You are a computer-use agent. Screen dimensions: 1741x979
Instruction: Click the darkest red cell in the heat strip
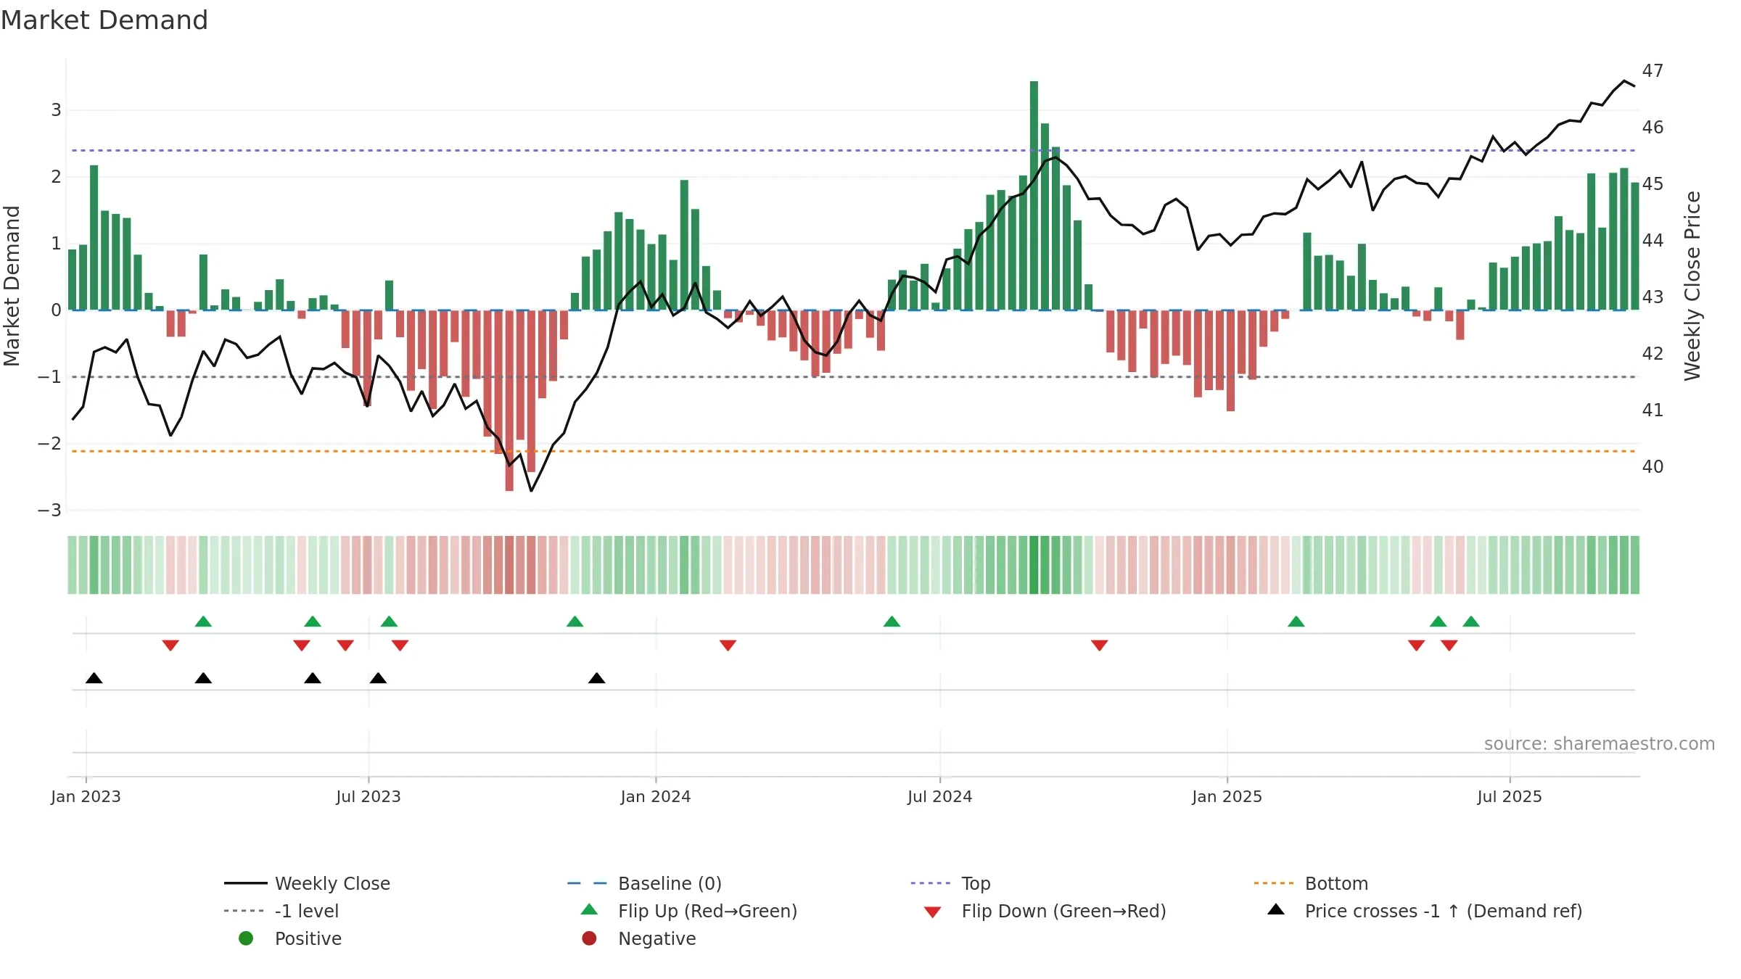509,565
